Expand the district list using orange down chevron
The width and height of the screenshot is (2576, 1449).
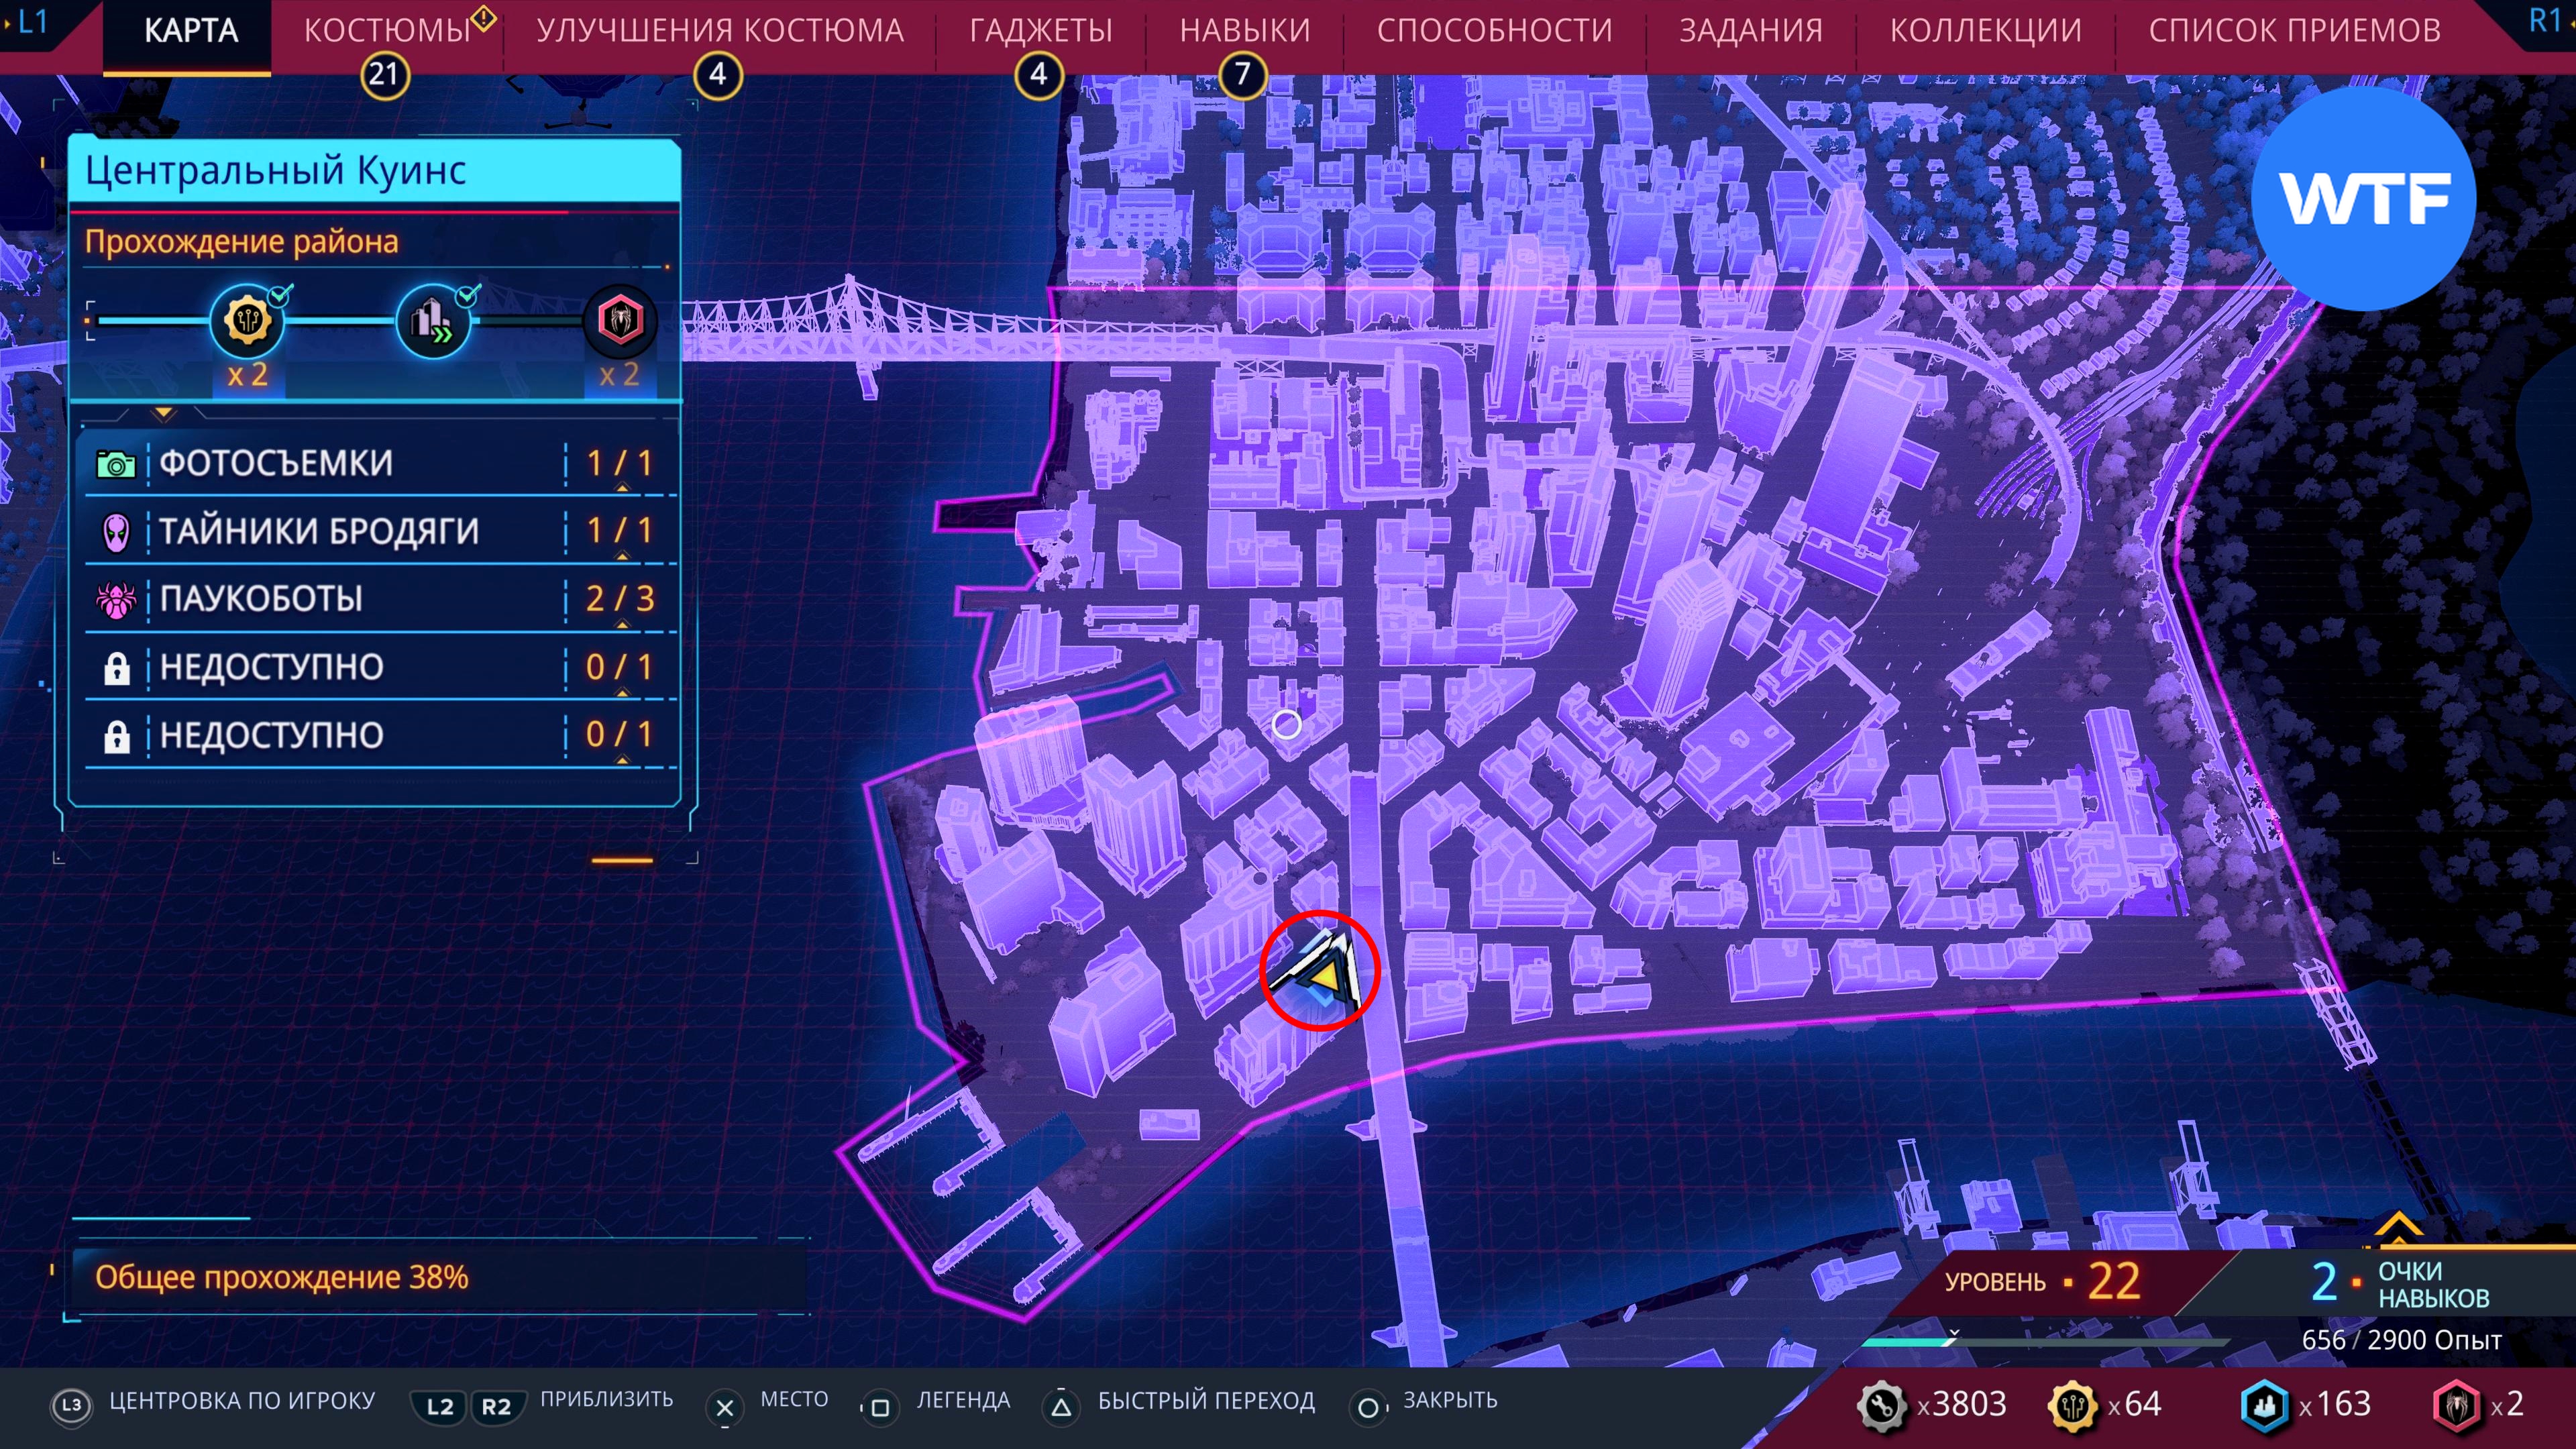[164, 413]
